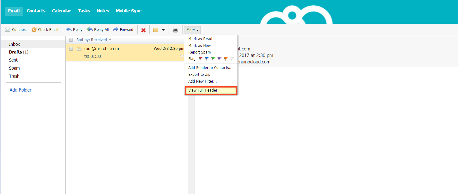Select Report Spam in the menu

coord(200,52)
